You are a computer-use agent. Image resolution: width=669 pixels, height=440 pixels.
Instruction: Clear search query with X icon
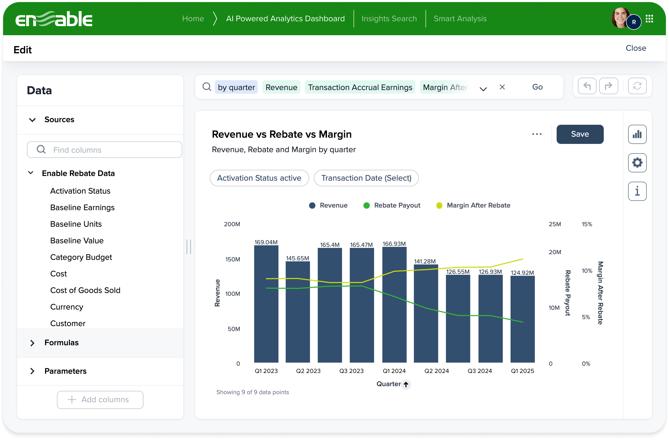pos(502,87)
